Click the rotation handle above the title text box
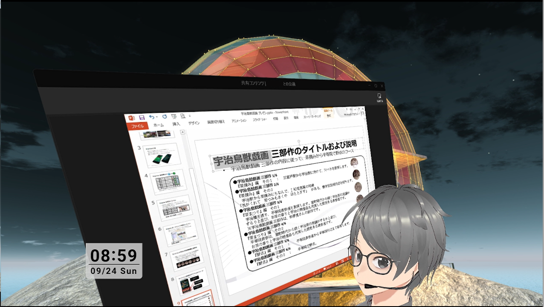The width and height of the screenshot is (544, 307). pos(300,141)
